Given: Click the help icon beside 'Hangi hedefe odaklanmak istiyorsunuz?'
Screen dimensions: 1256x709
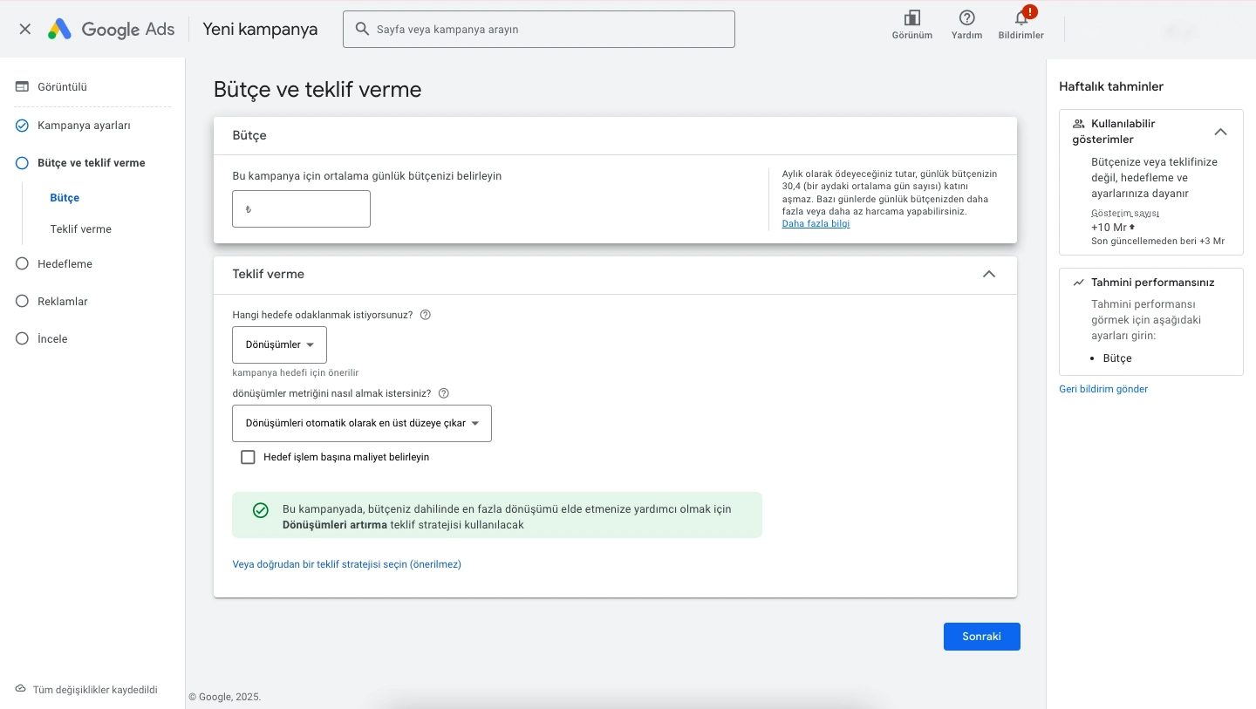Looking at the screenshot, I should pos(426,315).
